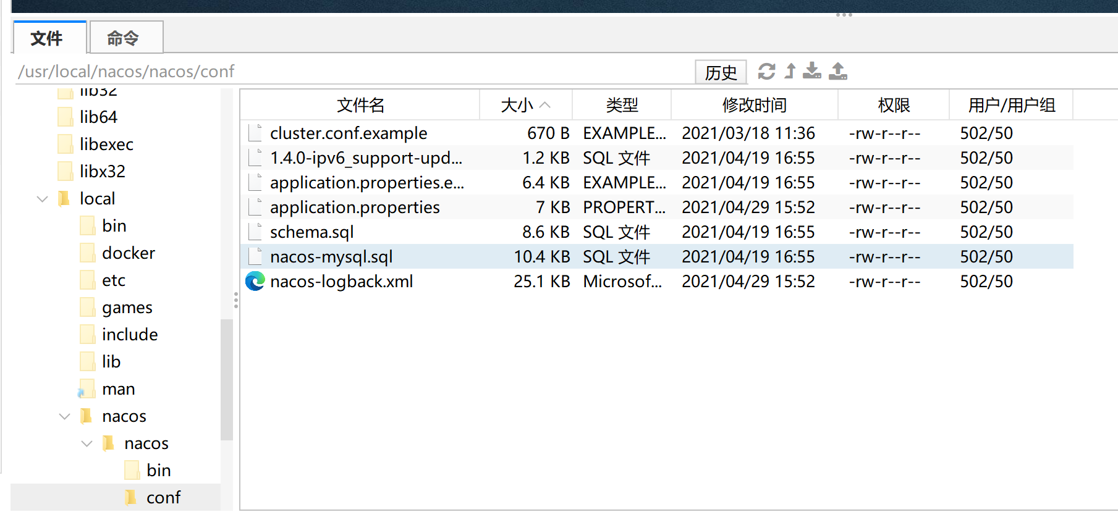Click the download file icon

point(812,71)
